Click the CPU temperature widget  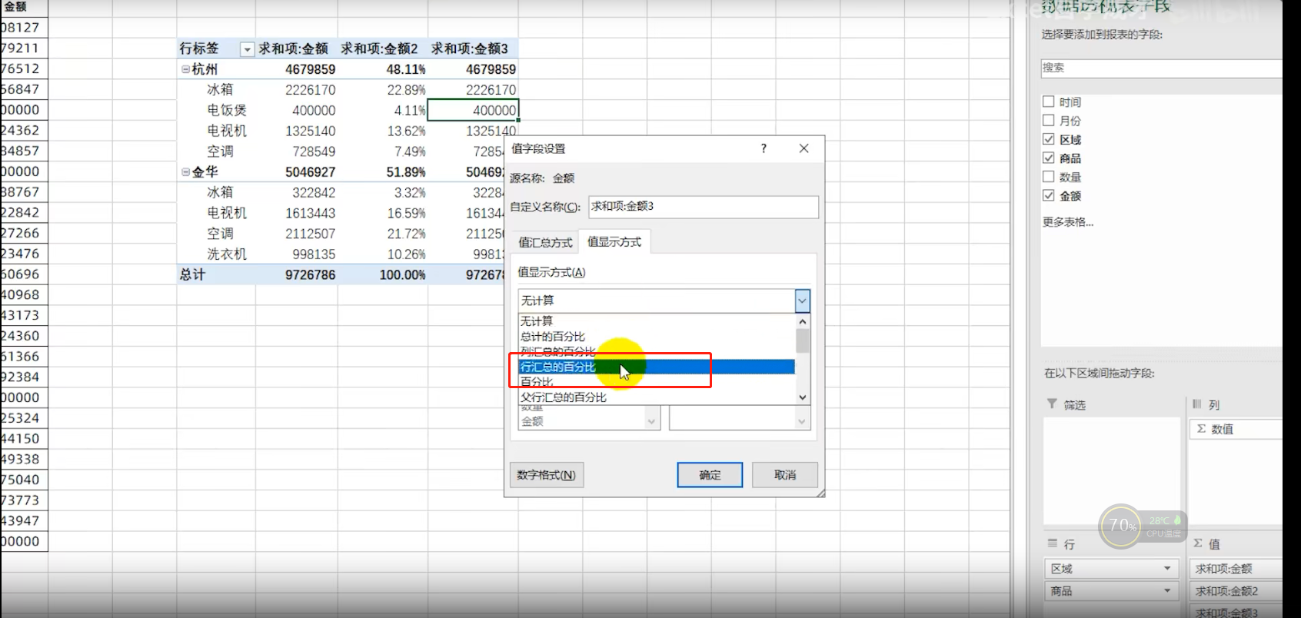click(1143, 527)
